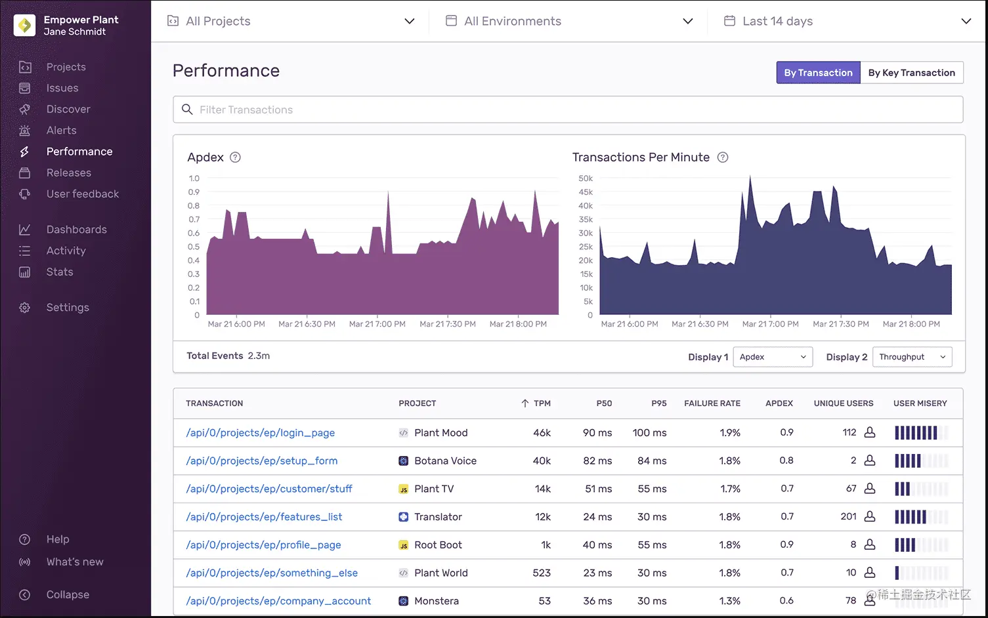Go to Dashboards section
Screen dimensions: 988x618
coord(76,230)
